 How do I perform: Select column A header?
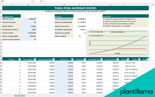11,5
